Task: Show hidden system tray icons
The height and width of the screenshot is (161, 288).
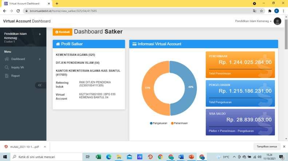Action: point(234,157)
